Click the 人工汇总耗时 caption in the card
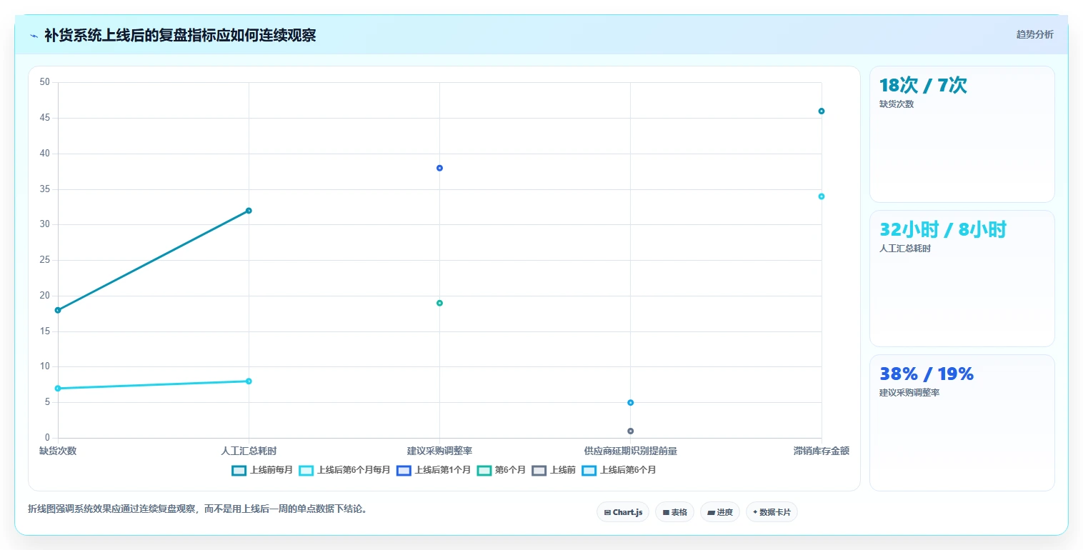 [905, 249]
